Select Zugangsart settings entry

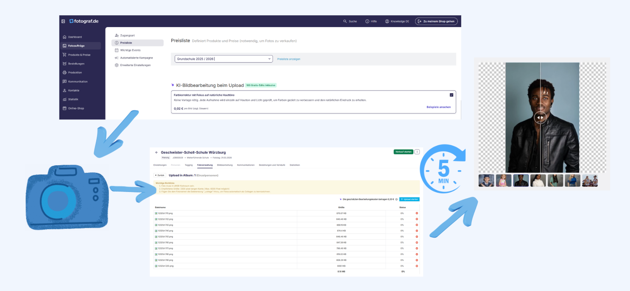tap(125, 35)
